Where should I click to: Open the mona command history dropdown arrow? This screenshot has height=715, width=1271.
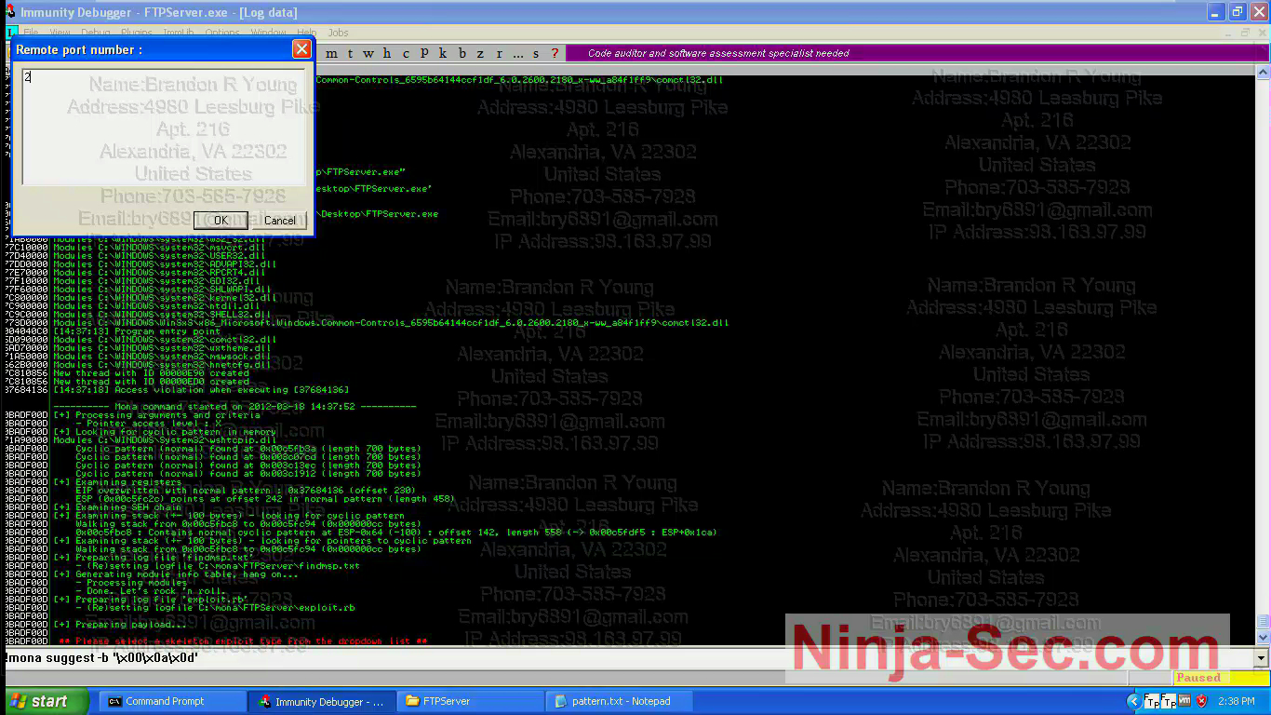click(x=1260, y=659)
